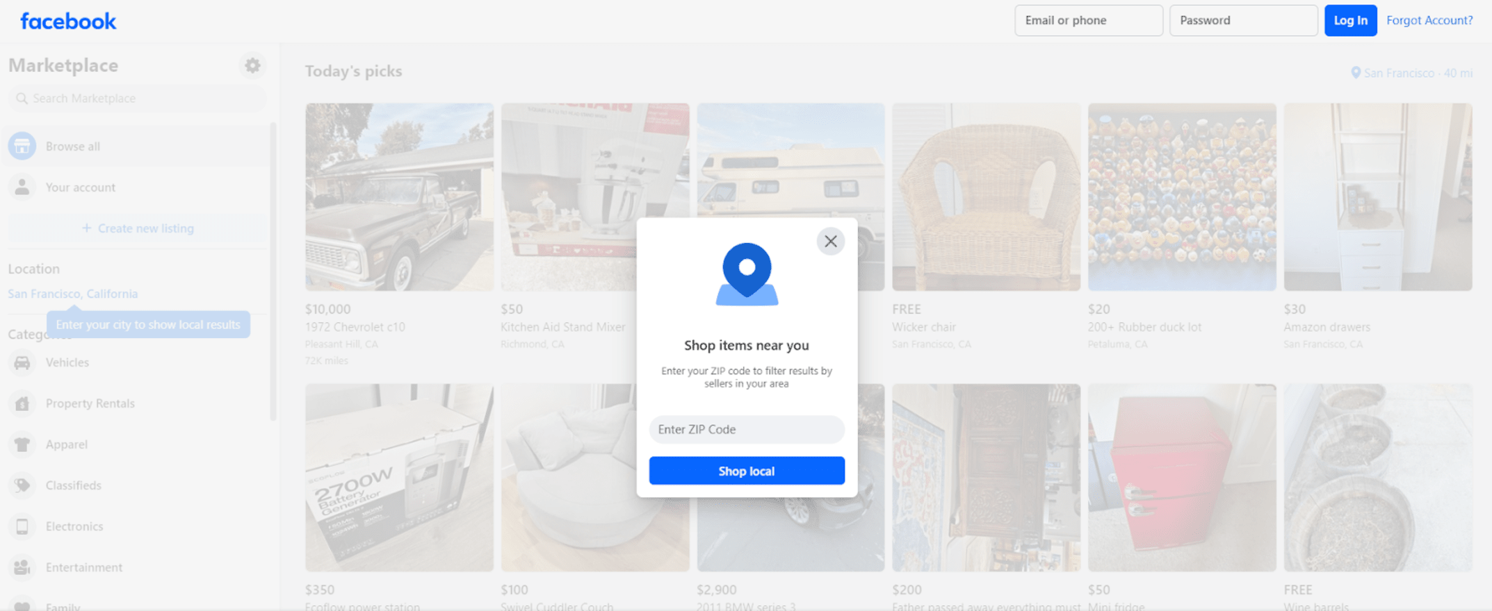Open the Your account label
This screenshot has width=1492, height=611.
pos(81,187)
